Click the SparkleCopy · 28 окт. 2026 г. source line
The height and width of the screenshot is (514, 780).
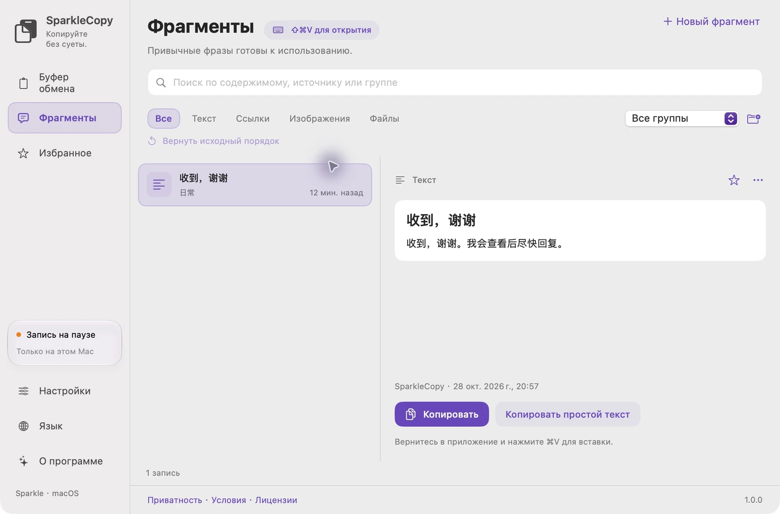[x=467, y=386]
